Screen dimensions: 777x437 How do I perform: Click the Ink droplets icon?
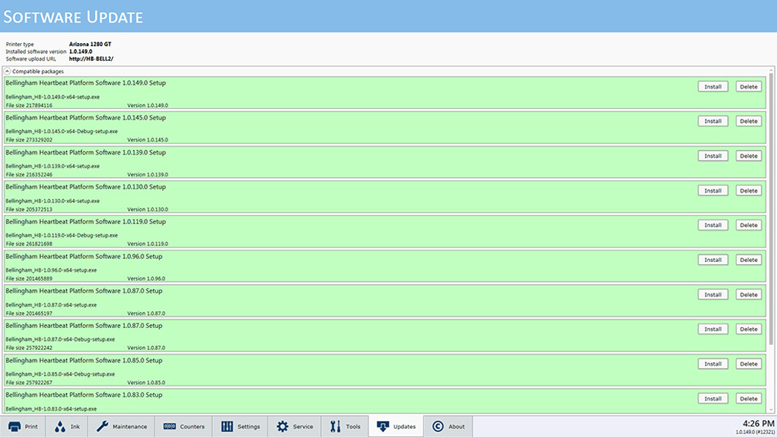[x=60, y=427]
